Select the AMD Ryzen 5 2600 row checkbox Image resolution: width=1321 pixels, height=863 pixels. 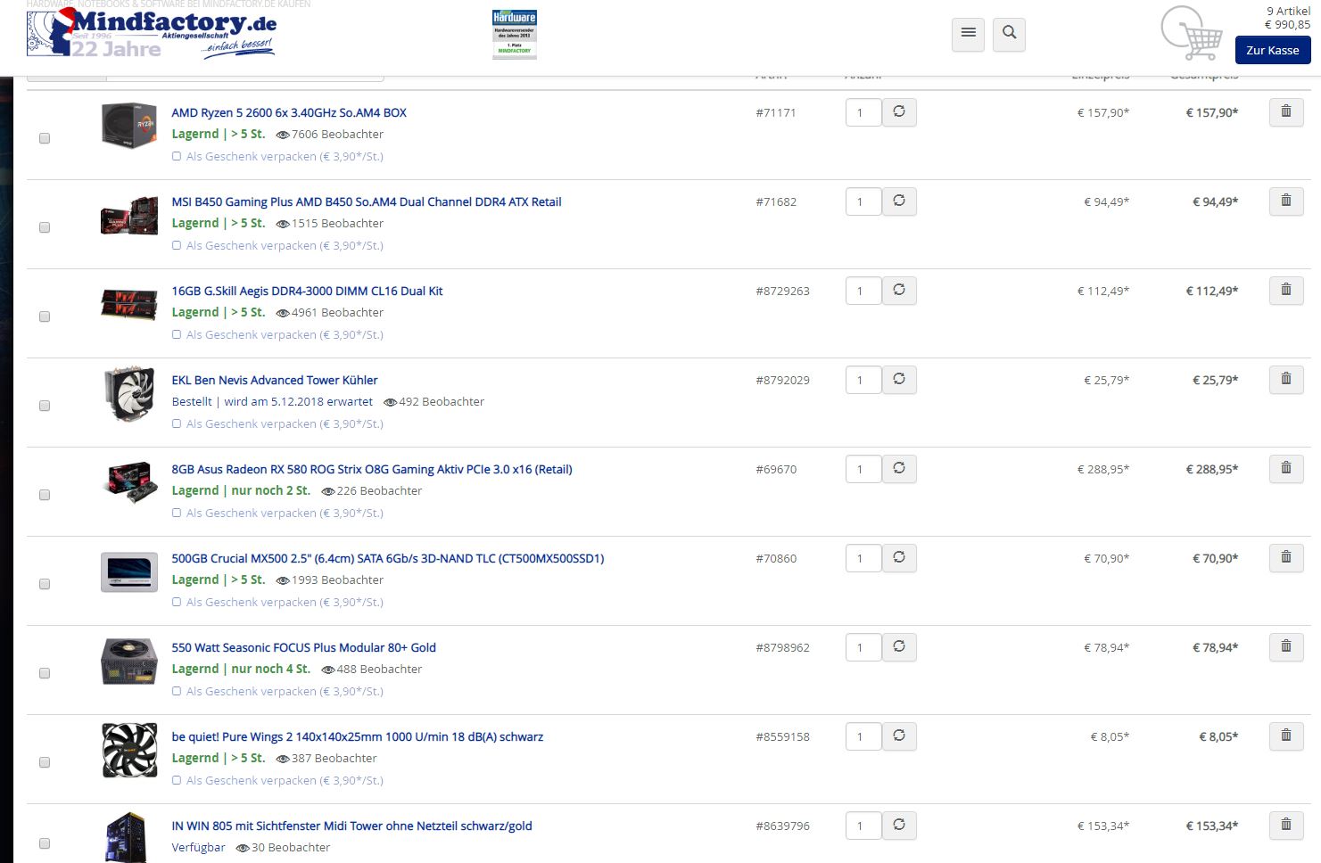45,138
